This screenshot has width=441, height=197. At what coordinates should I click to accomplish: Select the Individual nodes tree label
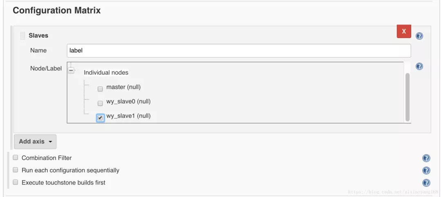[x=106, y=73]
